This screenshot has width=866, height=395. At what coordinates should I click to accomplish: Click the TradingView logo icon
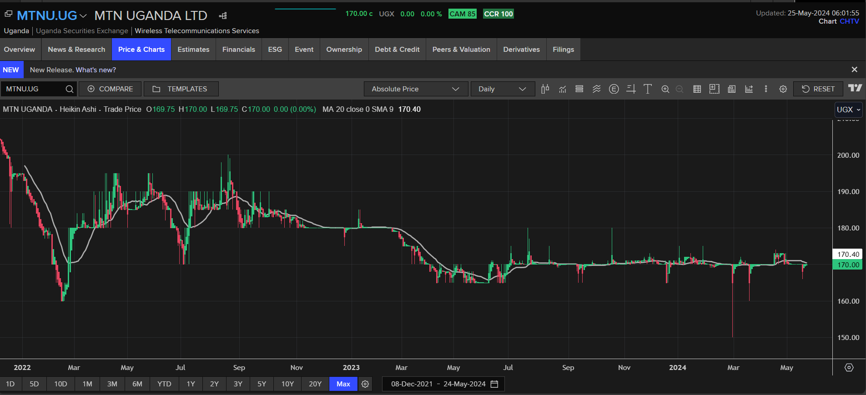855,88
